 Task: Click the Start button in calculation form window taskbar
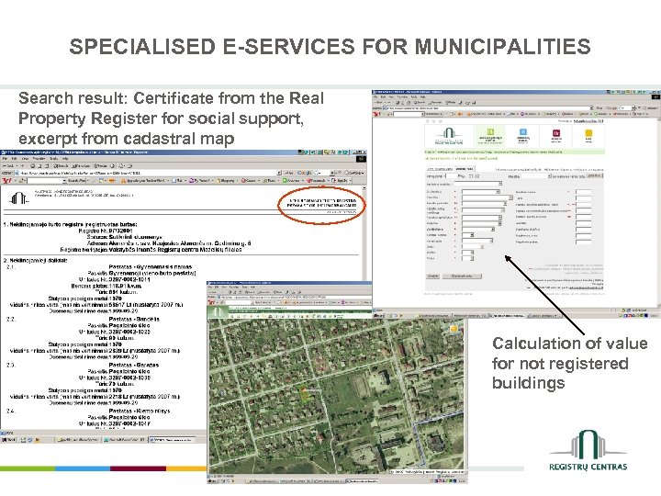coord(380,315)
